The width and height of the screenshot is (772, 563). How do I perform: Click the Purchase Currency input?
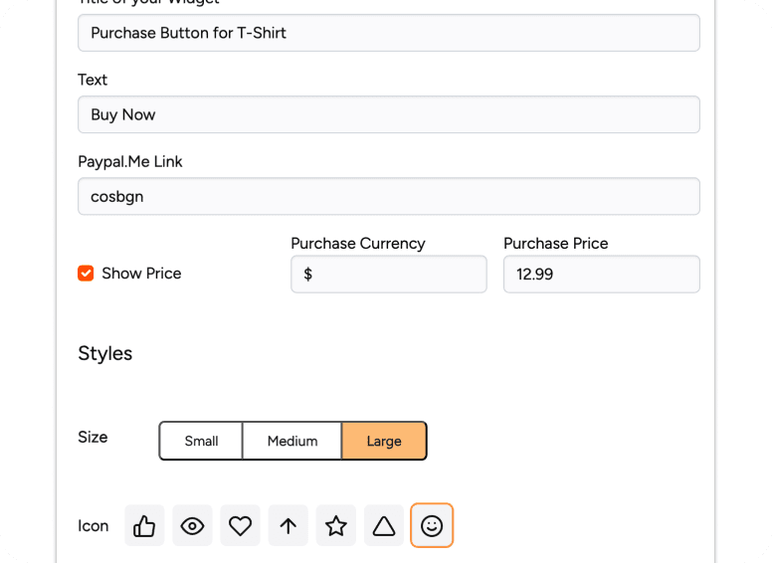[388, 275]
